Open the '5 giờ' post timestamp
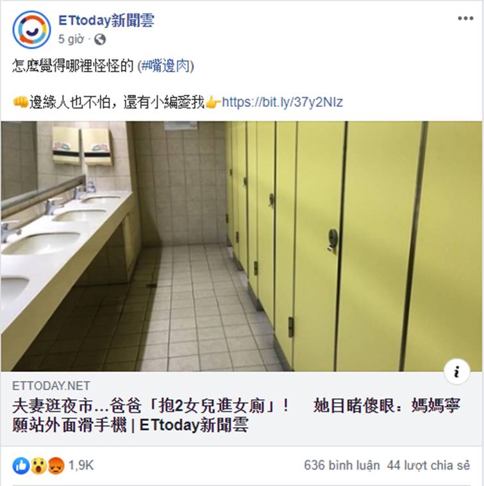484x486 pixels. pos(71,39)
